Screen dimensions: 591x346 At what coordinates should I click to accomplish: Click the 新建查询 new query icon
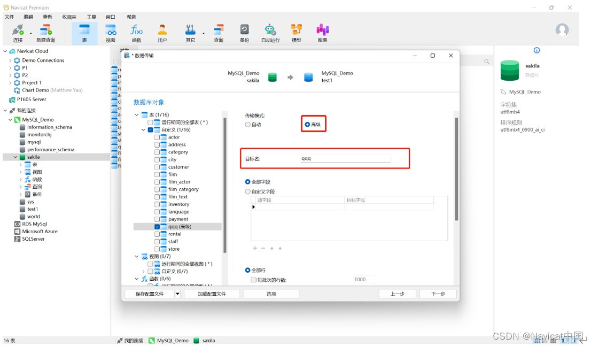click(45, 33)
